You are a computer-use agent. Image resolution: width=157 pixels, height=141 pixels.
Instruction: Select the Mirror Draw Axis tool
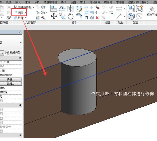(79, 8)
